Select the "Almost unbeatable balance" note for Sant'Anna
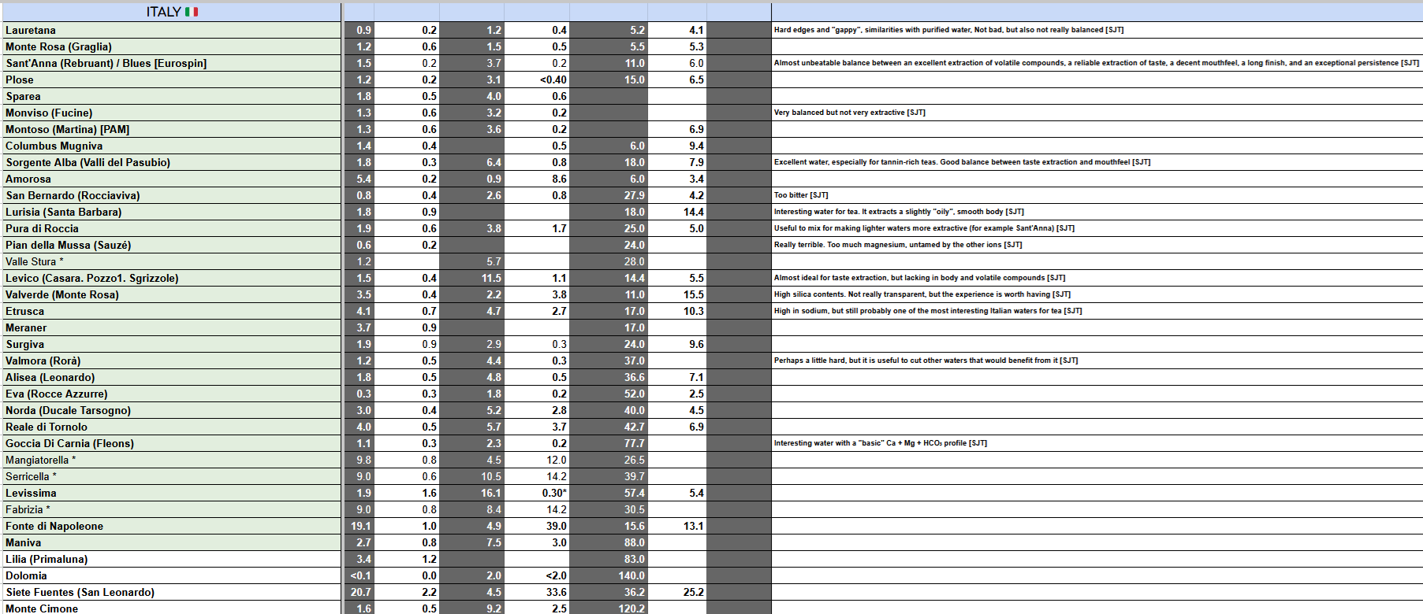The image size is (1423, 614). coord(1096,63)
